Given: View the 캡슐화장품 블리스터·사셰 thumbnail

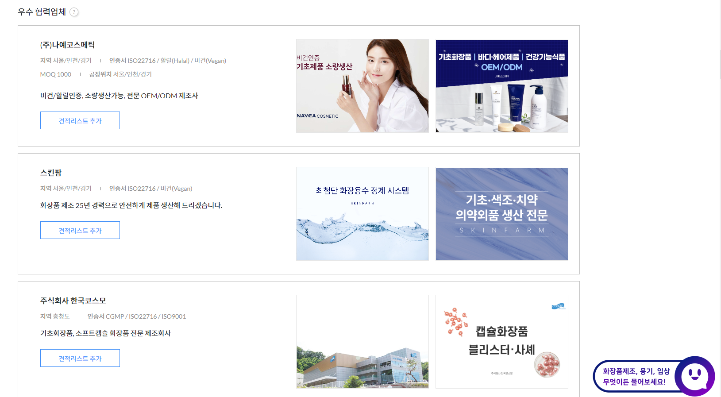Looking at the screenshot, I should [x=502, y=342].
